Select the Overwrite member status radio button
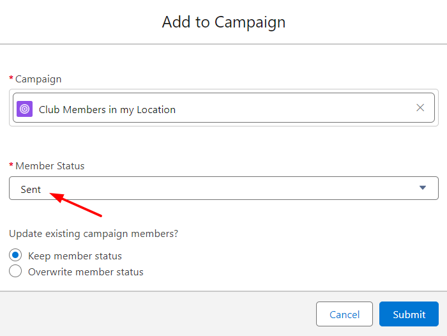 pyautogui.click(x=15, y=271)
